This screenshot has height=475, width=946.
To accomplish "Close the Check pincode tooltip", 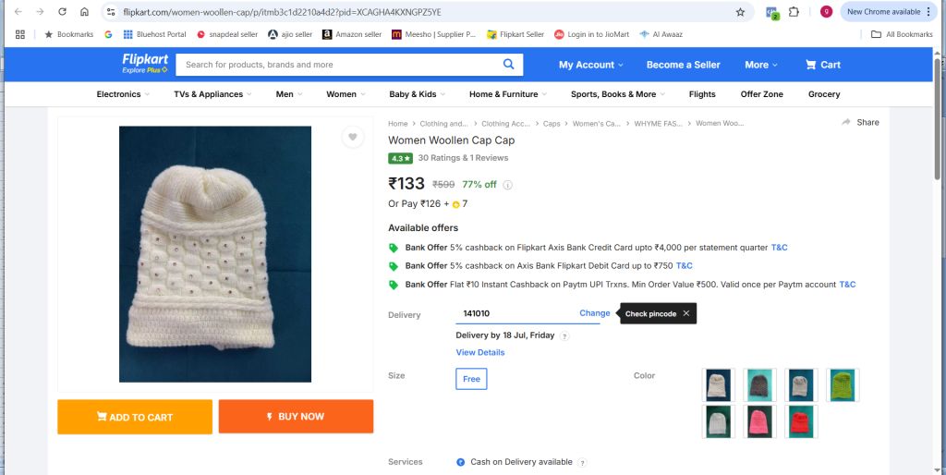I will click(686, 313).
